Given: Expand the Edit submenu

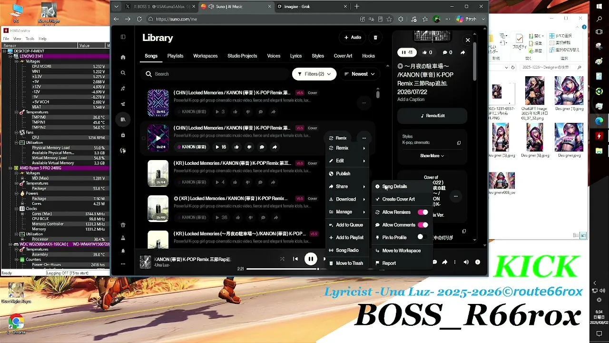Looking at the screenshot, I should 347,161.
